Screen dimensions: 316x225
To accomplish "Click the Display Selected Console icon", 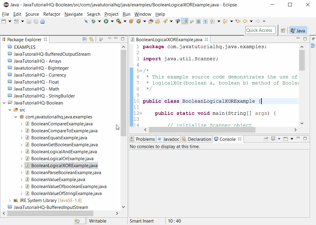I will 273,139.
